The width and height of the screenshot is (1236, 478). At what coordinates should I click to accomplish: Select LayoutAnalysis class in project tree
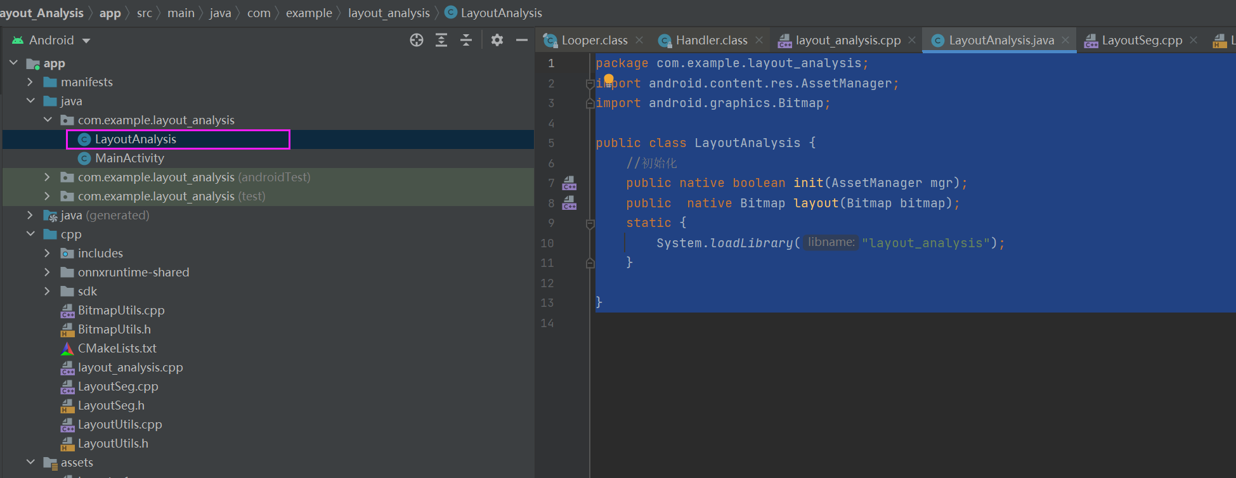point(136,139)
